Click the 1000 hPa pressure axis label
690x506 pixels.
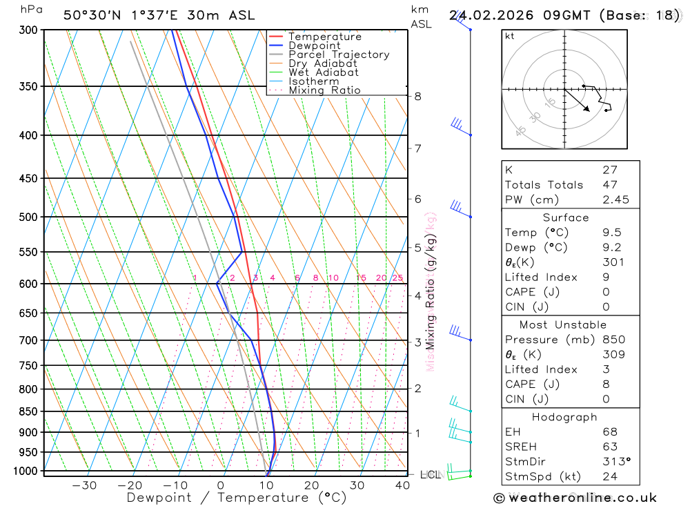[26, 471]
